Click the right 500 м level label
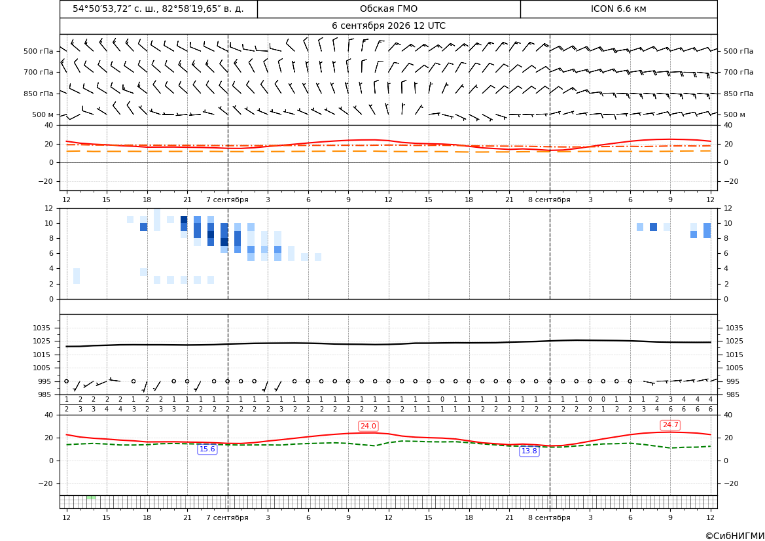Image resolution: width=765 pixels, height=541 pixels. click(734, 114)
